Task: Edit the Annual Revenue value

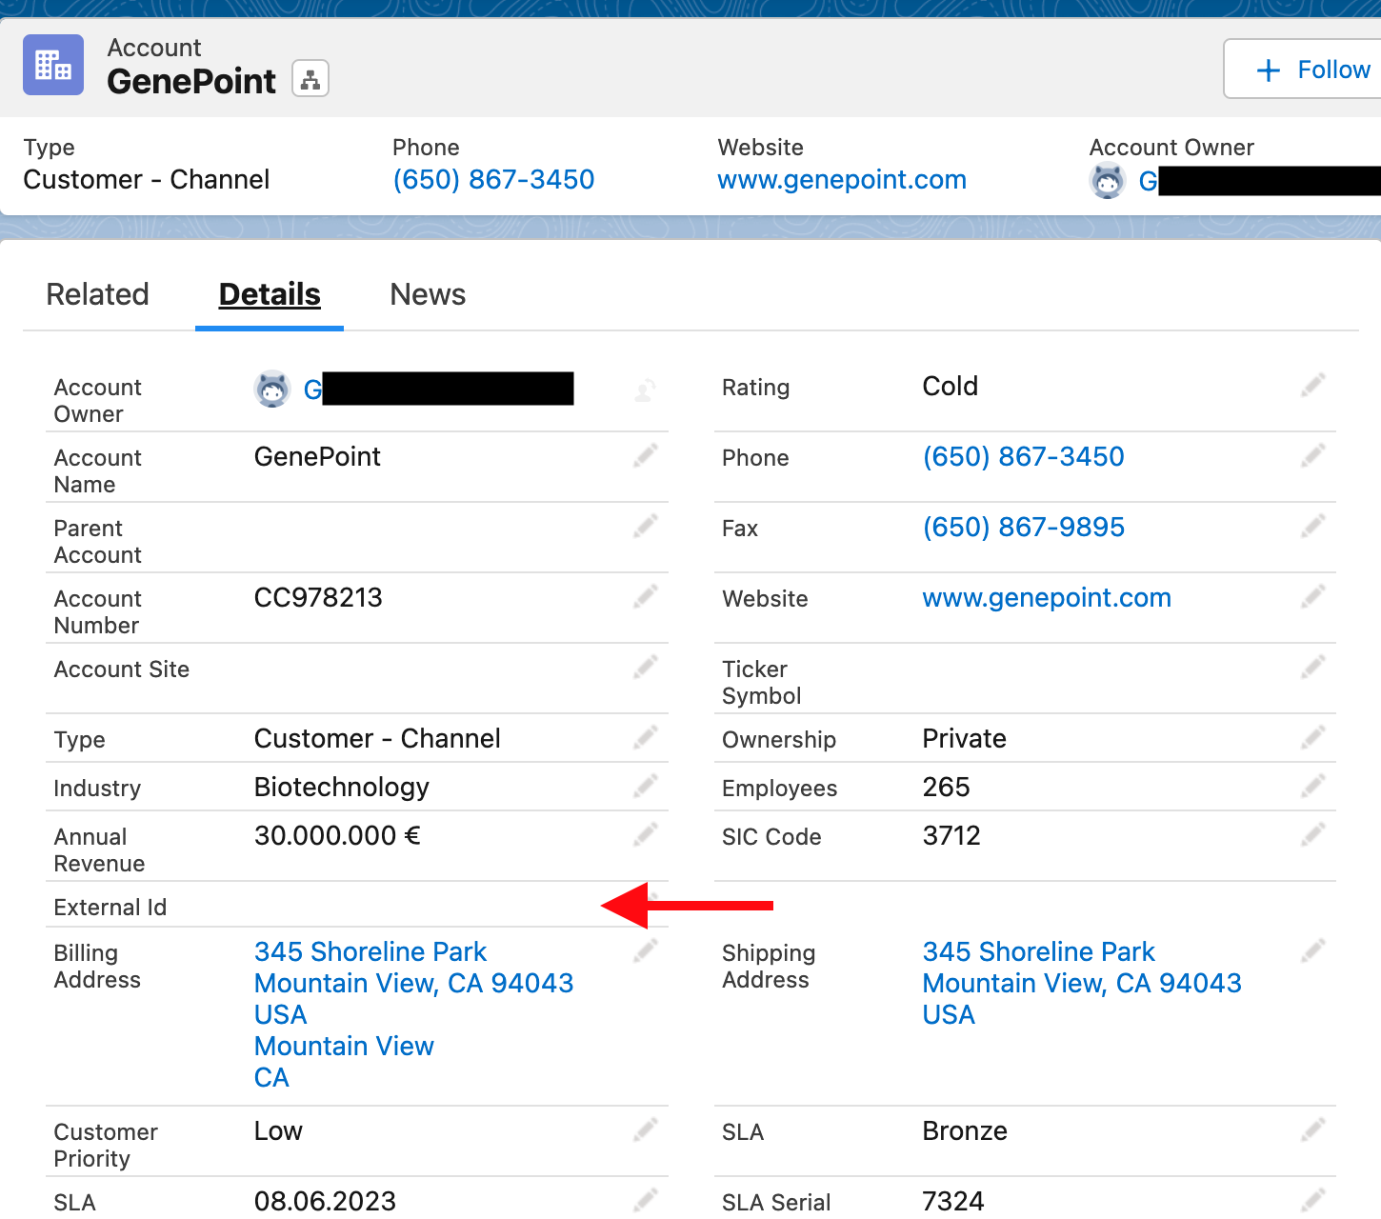Action: (645, 834)
